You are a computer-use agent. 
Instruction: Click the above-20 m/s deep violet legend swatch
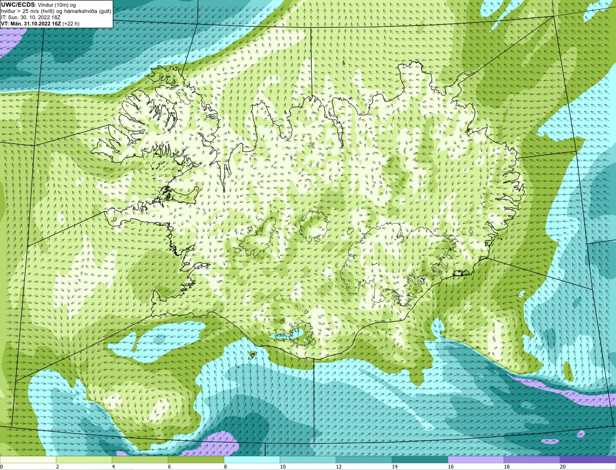pyautogui.click(x=588, y=459)
